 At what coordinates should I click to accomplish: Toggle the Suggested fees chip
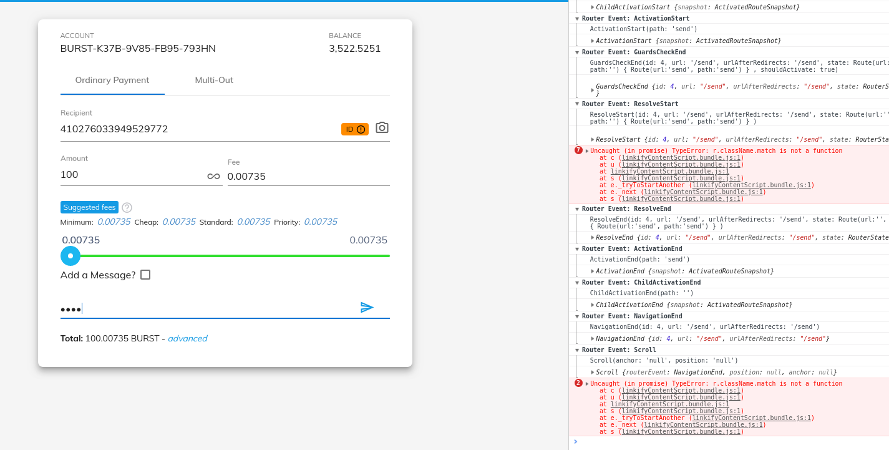[89, 207]
